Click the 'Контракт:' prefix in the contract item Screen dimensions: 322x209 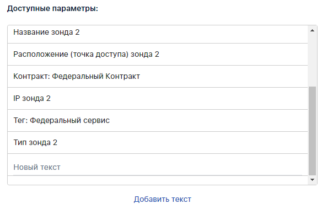point(31,76)
